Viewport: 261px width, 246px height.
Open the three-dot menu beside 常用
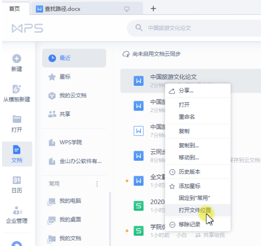(x=97, y=184)
